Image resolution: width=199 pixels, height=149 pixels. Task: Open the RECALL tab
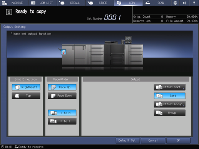click(x=71, y=3)
